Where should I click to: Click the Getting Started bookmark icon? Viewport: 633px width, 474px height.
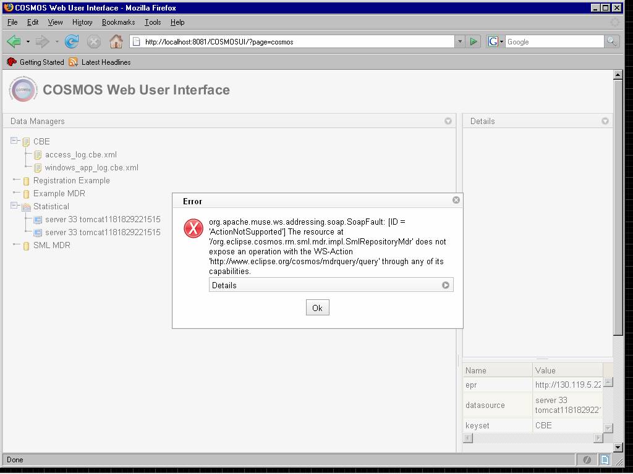click(12, 62)
